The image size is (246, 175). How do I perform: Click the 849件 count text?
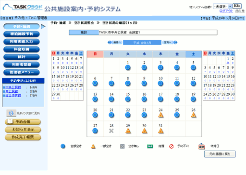point(33,87)
